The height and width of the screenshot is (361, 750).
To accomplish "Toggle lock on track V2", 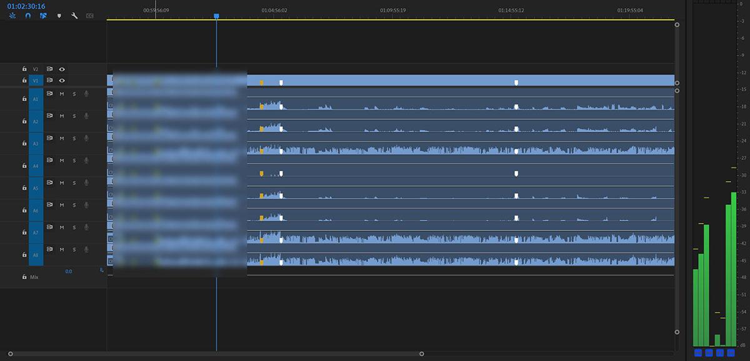I will click(x=24, y=69).
